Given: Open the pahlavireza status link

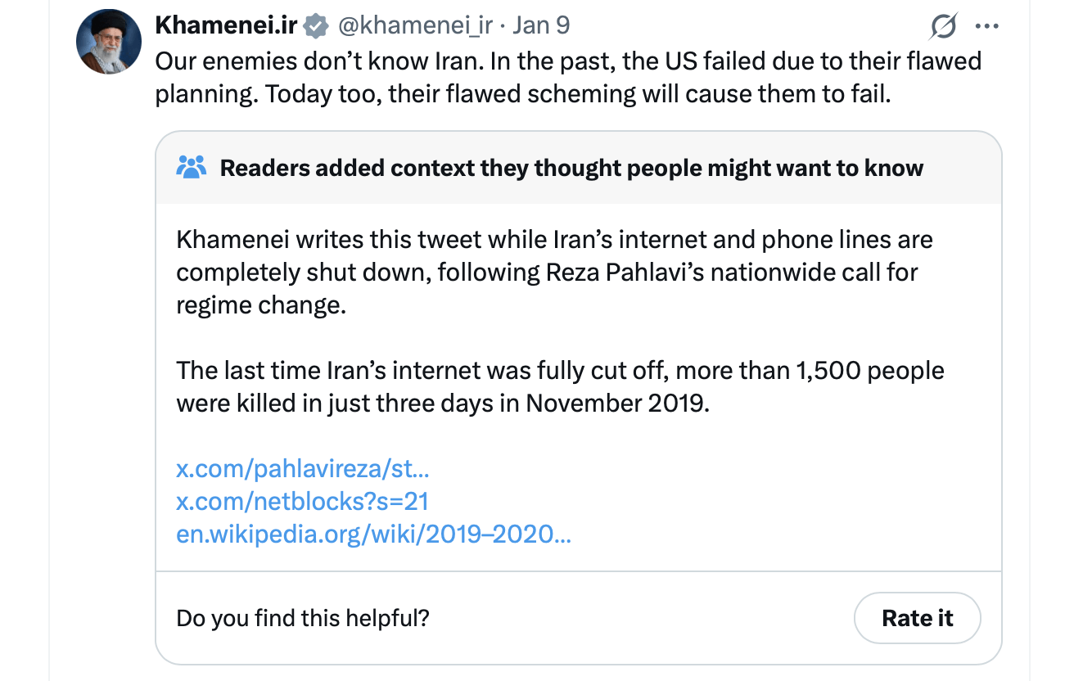Looking at the screenshot, I should tap(303, 469).
